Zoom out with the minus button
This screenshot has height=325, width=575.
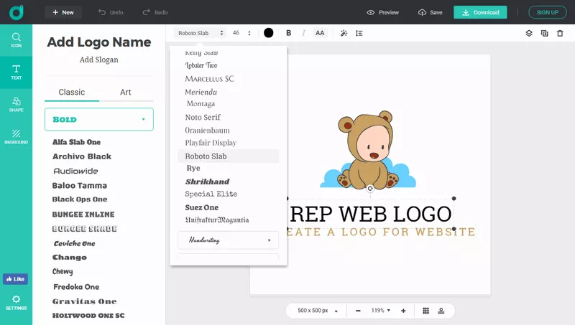coord(358,311)
